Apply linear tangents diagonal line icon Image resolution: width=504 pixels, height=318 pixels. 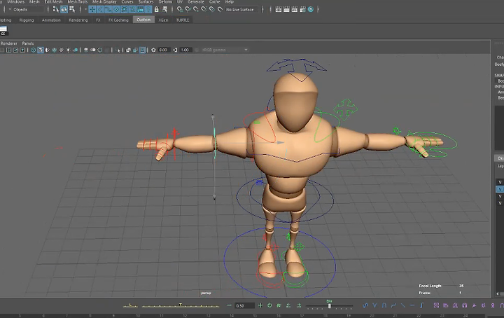(x=402, y=305)
